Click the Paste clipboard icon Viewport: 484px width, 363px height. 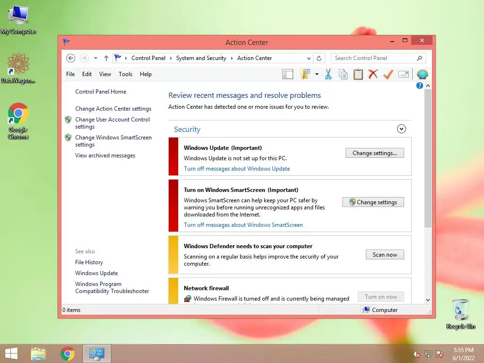pos(358,74)
